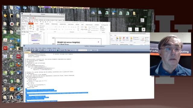The width and height of the screenshot is (193, 108).
Task: Switch to the TRANSITIONS ribbon tab
Action: [x=54, y=24]
